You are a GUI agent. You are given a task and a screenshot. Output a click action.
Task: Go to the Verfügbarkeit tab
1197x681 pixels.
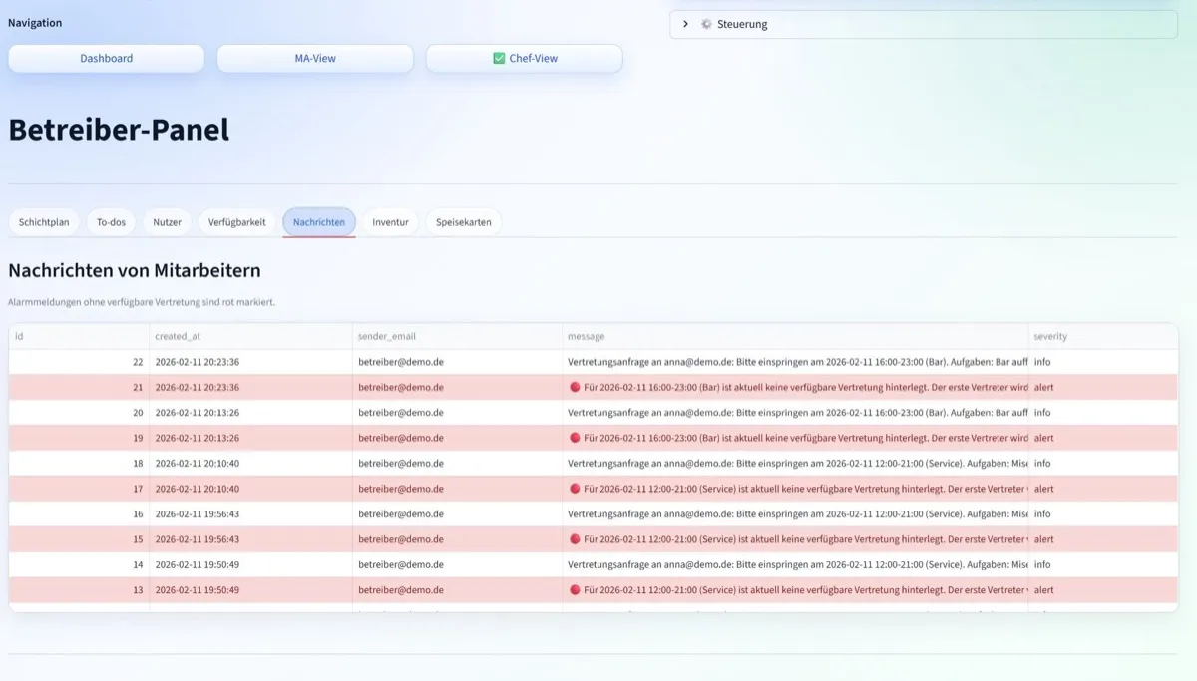[x=237, y=222]
